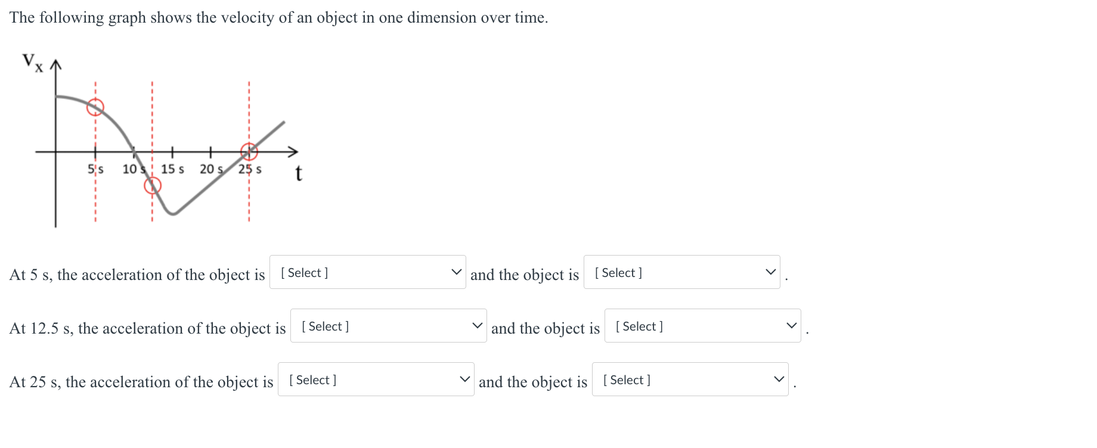
Task: Open the acceleration dropdown for 5 s
Action: click(x=368, y=272)
